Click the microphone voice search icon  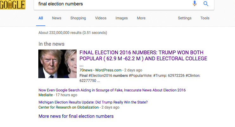point(194,3)
